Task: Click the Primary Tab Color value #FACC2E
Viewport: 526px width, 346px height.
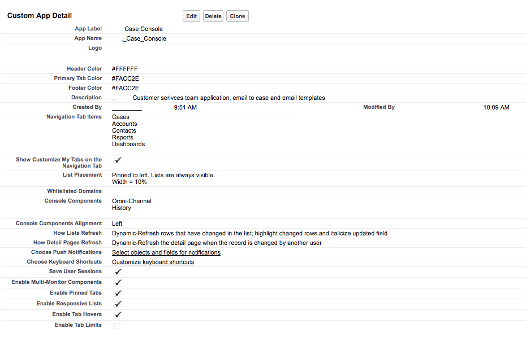Action: coord(125,78)
